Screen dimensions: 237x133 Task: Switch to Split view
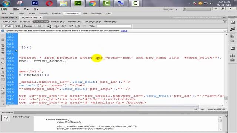click(x=17, y=26)
